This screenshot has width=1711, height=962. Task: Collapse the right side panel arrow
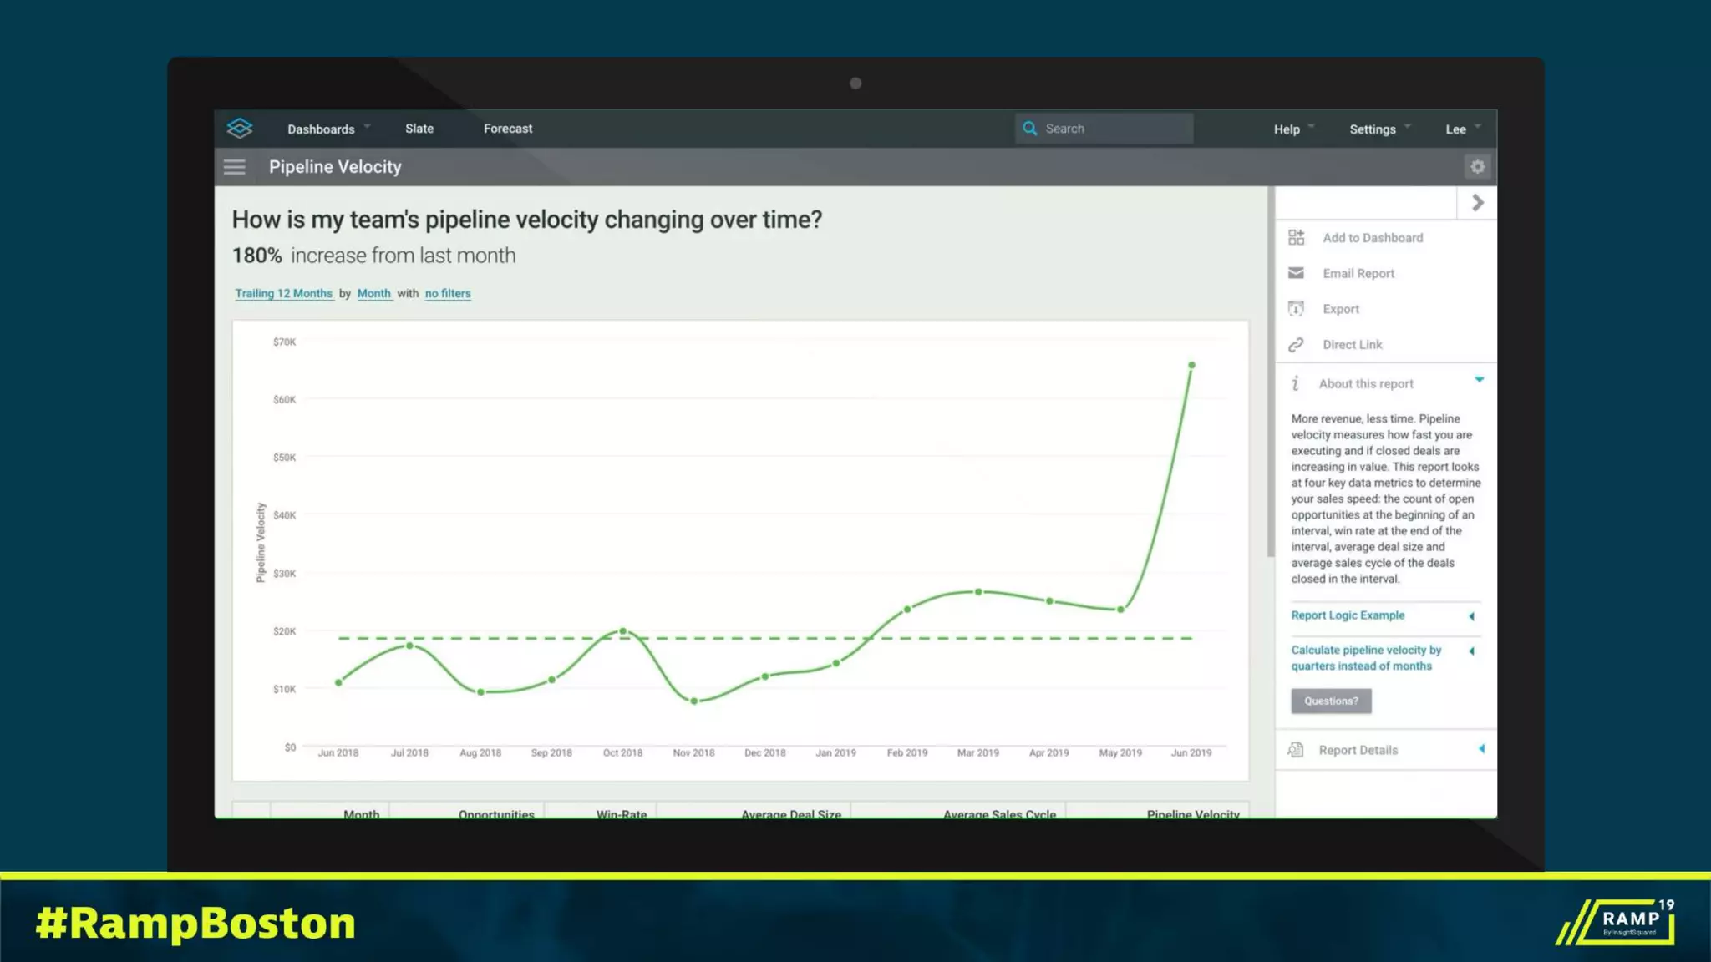coord(1477,203)
